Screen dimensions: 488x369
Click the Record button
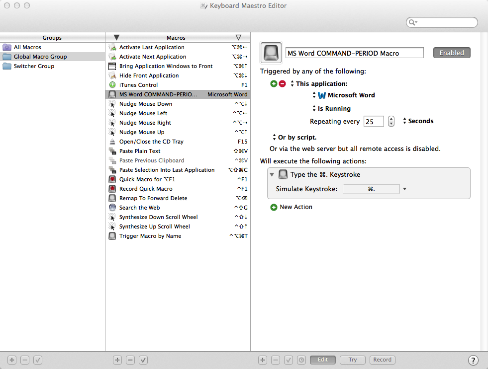(x=383, y=360)
